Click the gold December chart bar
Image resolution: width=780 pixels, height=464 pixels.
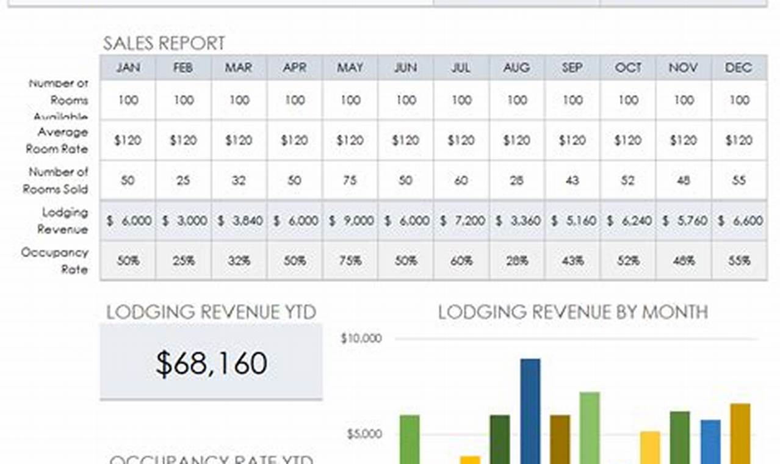pyautogui.click(x=740, y=433)
